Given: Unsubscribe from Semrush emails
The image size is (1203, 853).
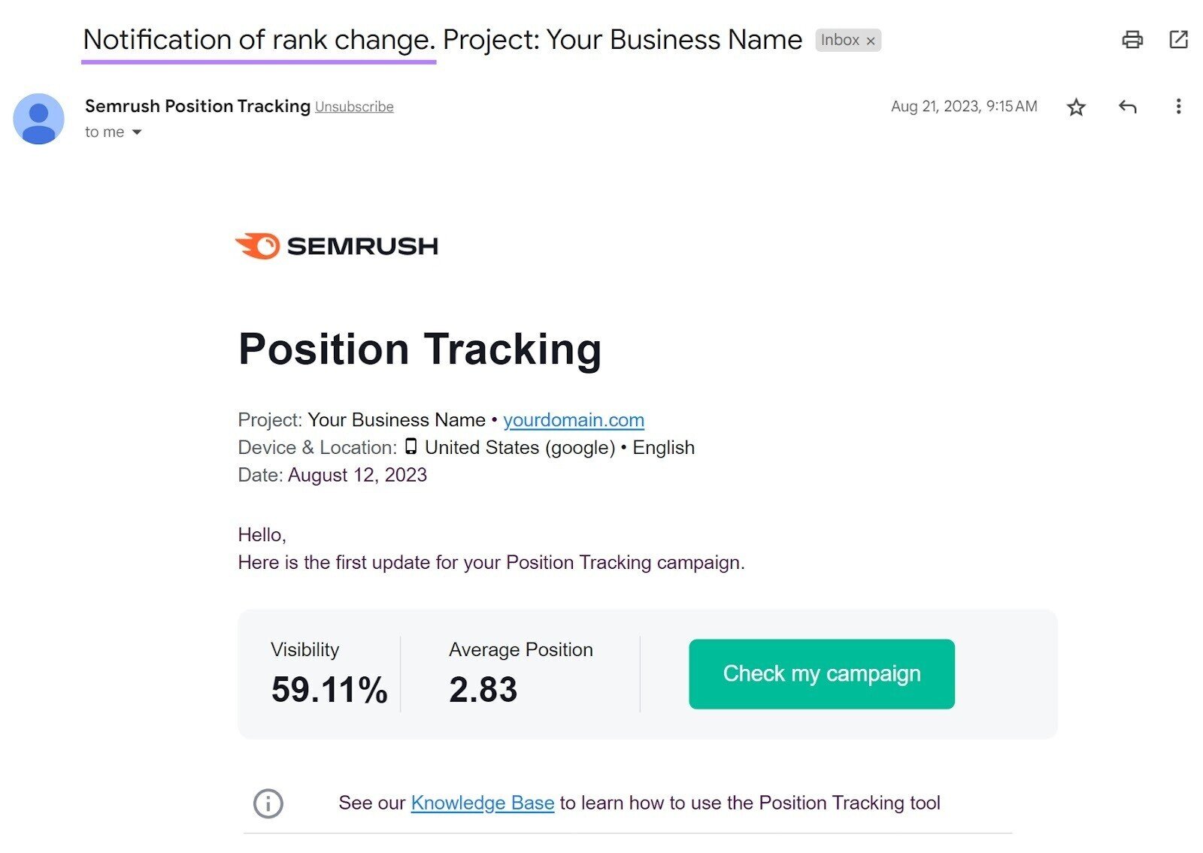Looking at the screenshot, I should (353, 106).
